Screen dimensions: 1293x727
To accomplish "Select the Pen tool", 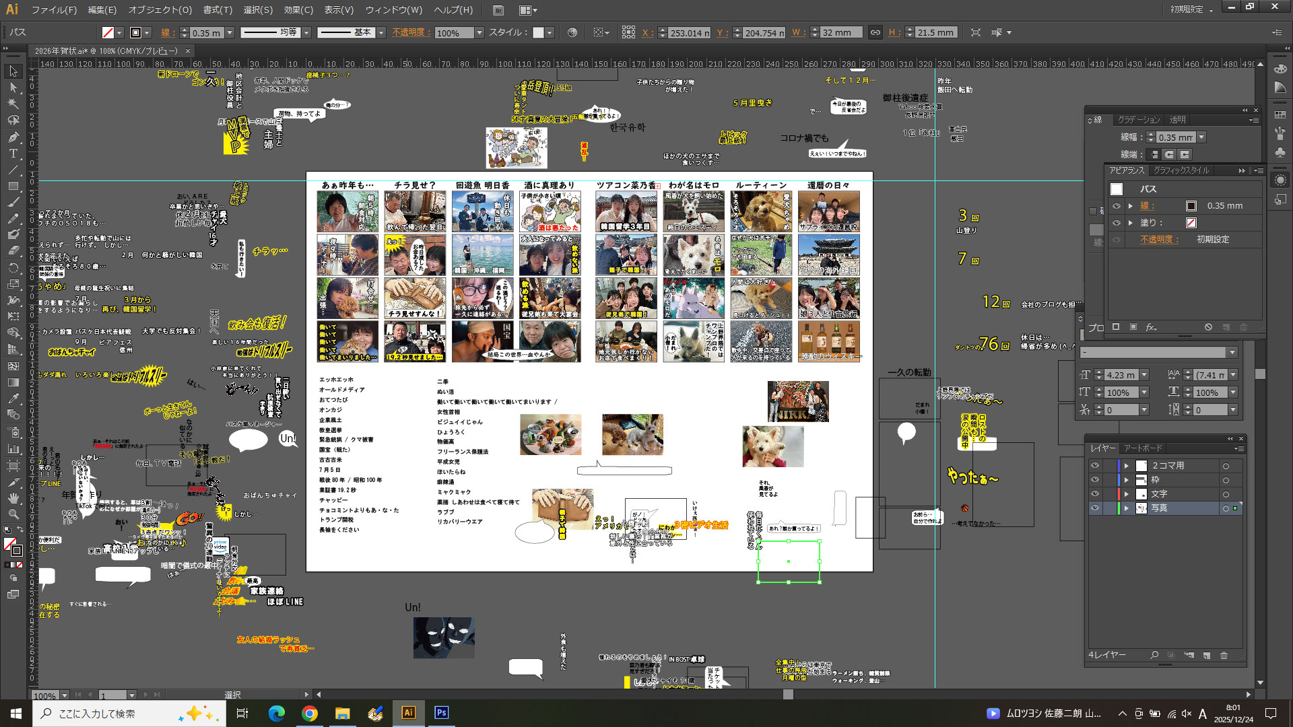I will point(13,137).
